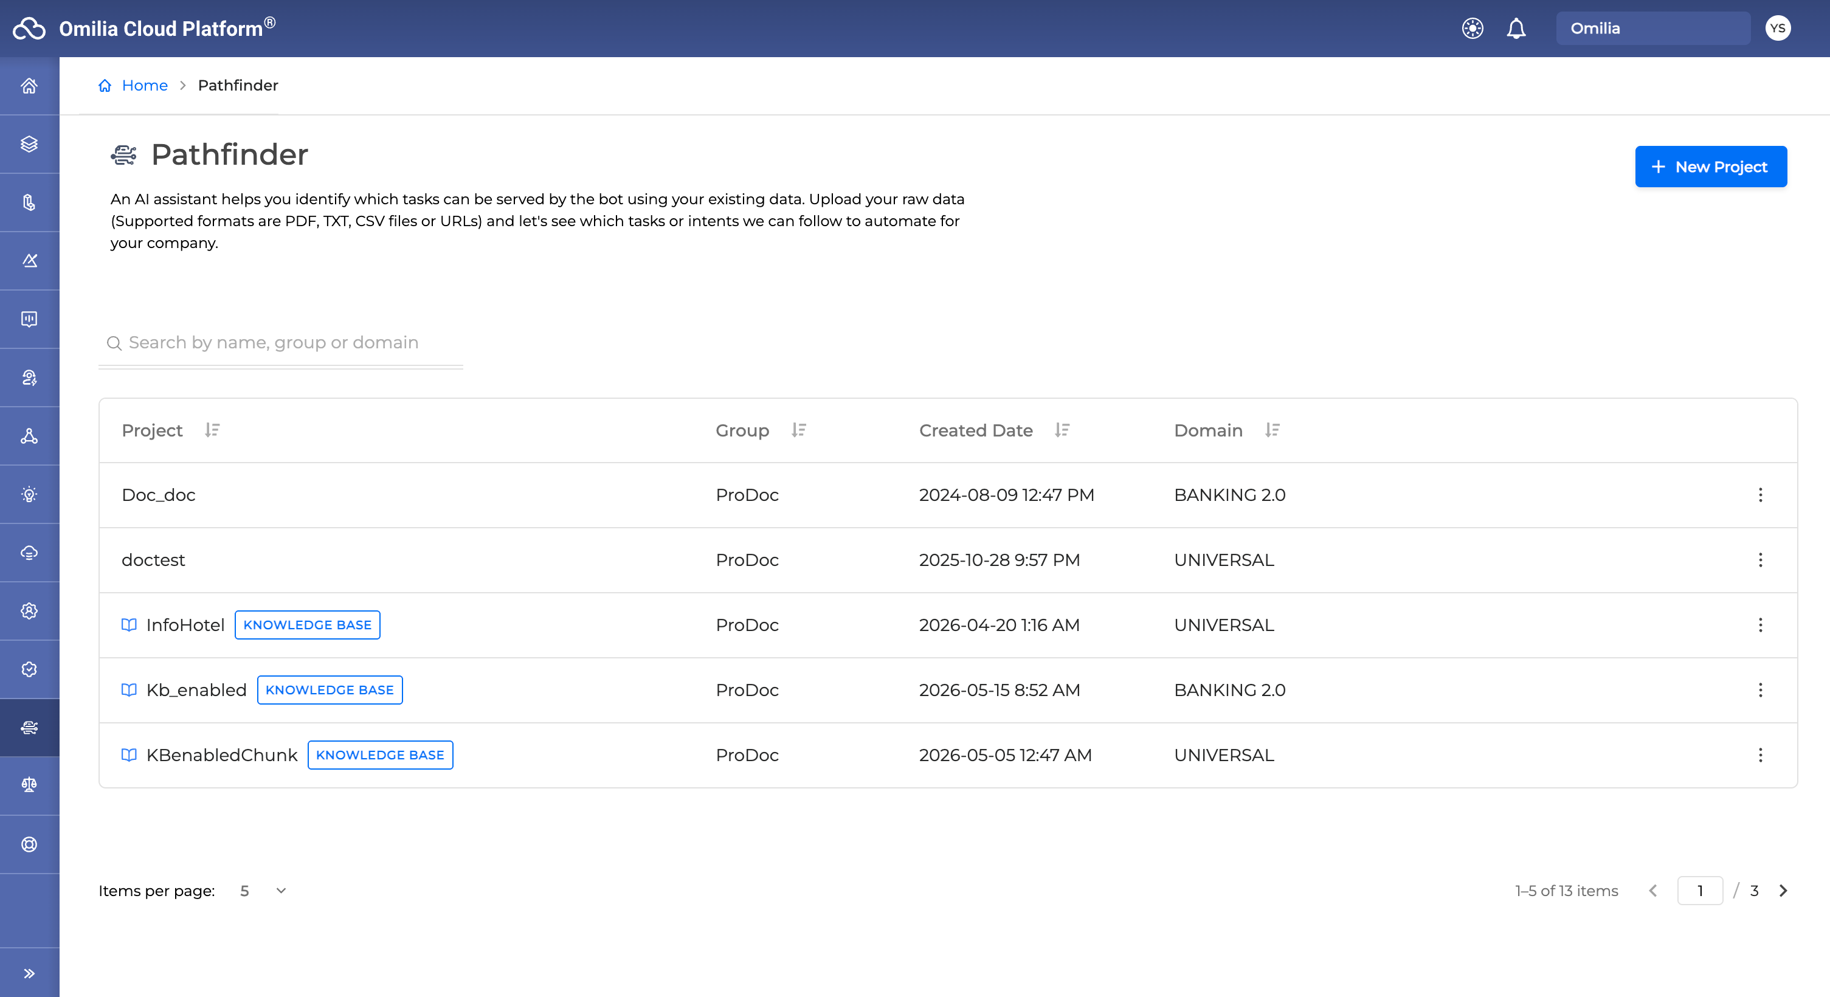Open the cloud sidebar icon
The image size is (1830, 997).
(29, 553)
